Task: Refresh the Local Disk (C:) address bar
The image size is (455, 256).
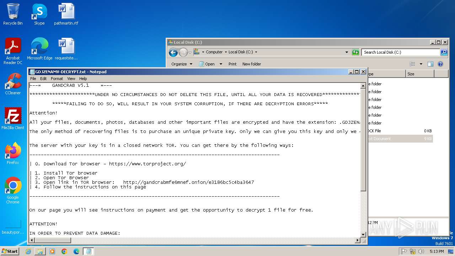Action: [355, 52]
